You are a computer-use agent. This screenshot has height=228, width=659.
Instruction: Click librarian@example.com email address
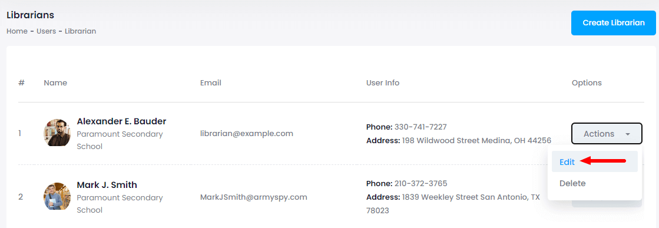click(247, 133)
